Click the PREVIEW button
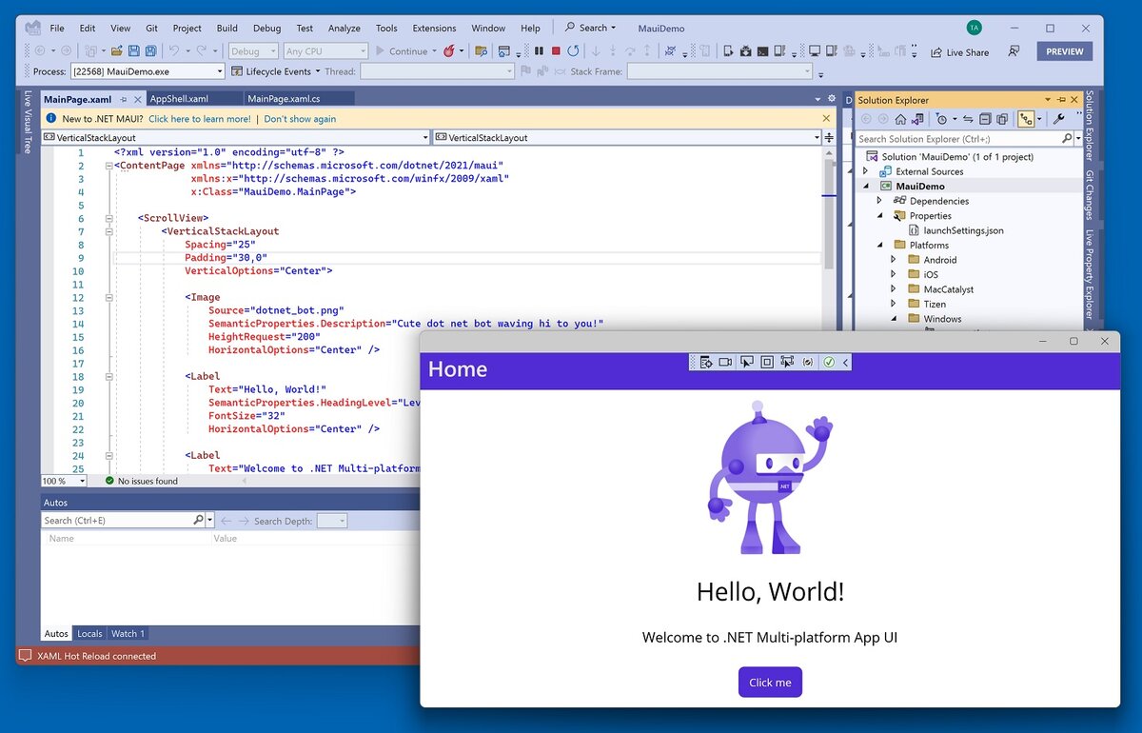This screenshot has width=1142, height=733. pos(1065,51)
